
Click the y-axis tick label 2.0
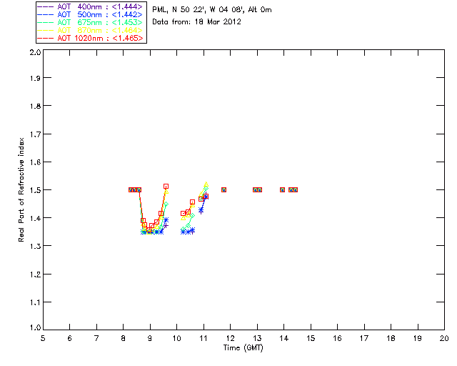pyautogui.click(x=35, y=52)
